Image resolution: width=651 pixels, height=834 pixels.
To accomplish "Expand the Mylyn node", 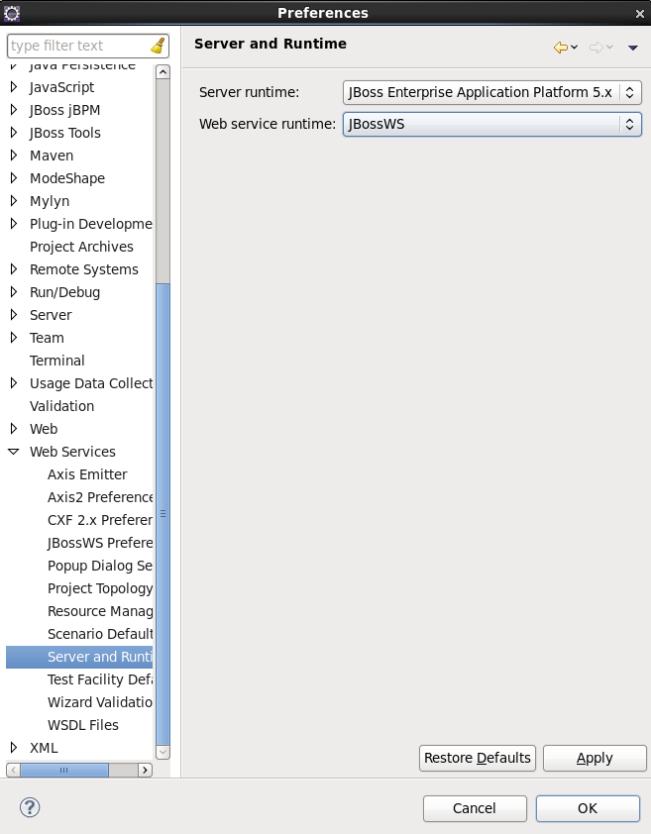I will (x=14, y=200).
